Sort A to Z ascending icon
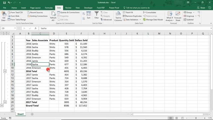Viewport: 213px width, 120px height. click(x=84, y=13)
